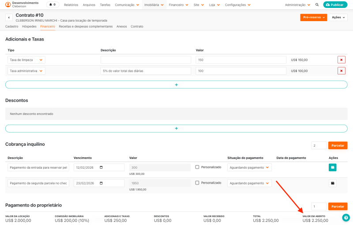The image size is (353, 225).
Task: Check Personalizado for the second installment
Action: pyautogui.click(x=197, y=183)
